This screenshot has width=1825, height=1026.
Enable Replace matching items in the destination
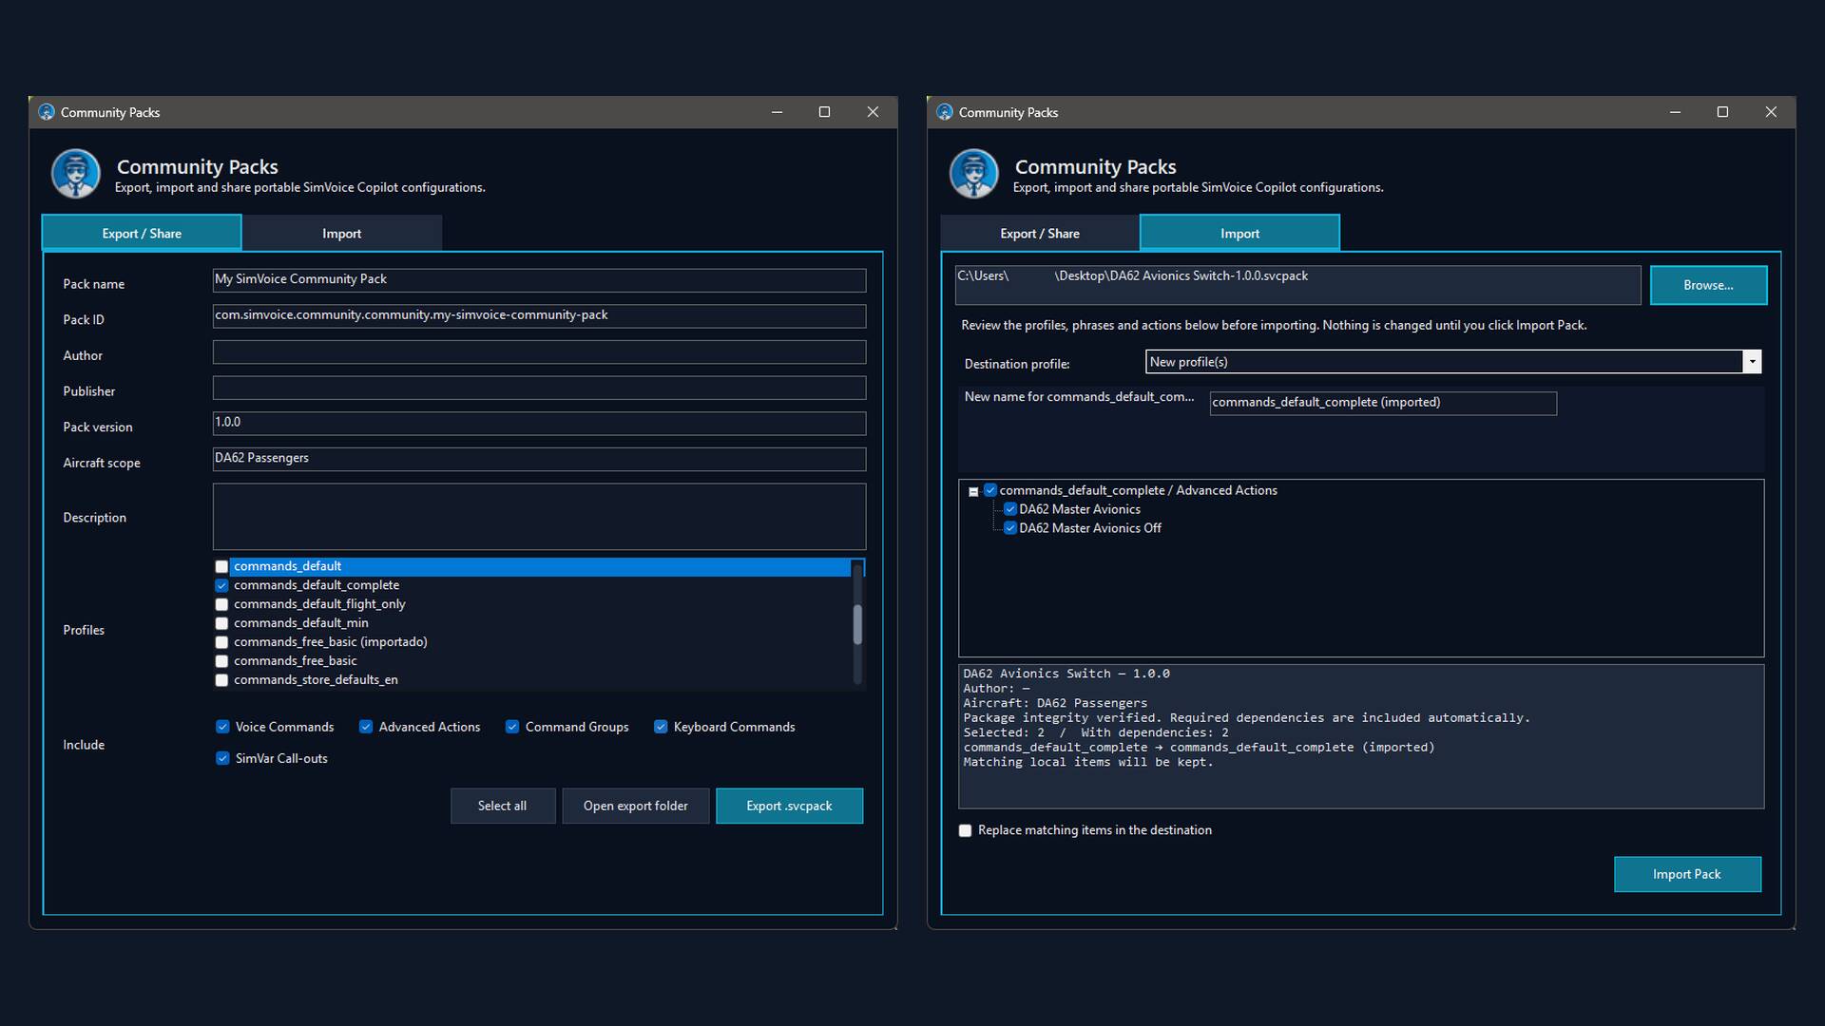[x=966, y=830]
